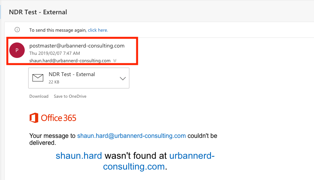
Task: Select the postmaster@urbannerd-consulting.com sender address
Action: click(x=77, y=46)
